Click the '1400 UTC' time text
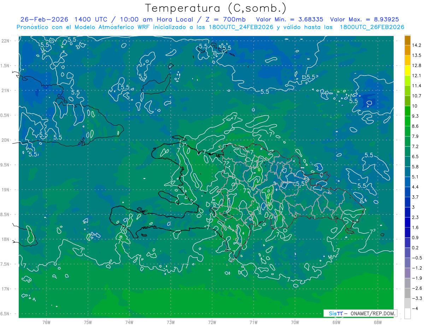This screenshot has width=424, height=327. [91, 19]
